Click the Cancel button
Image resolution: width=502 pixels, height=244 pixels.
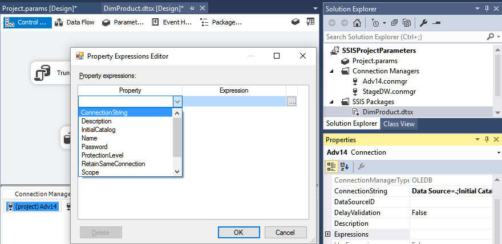tap(285, 232)
